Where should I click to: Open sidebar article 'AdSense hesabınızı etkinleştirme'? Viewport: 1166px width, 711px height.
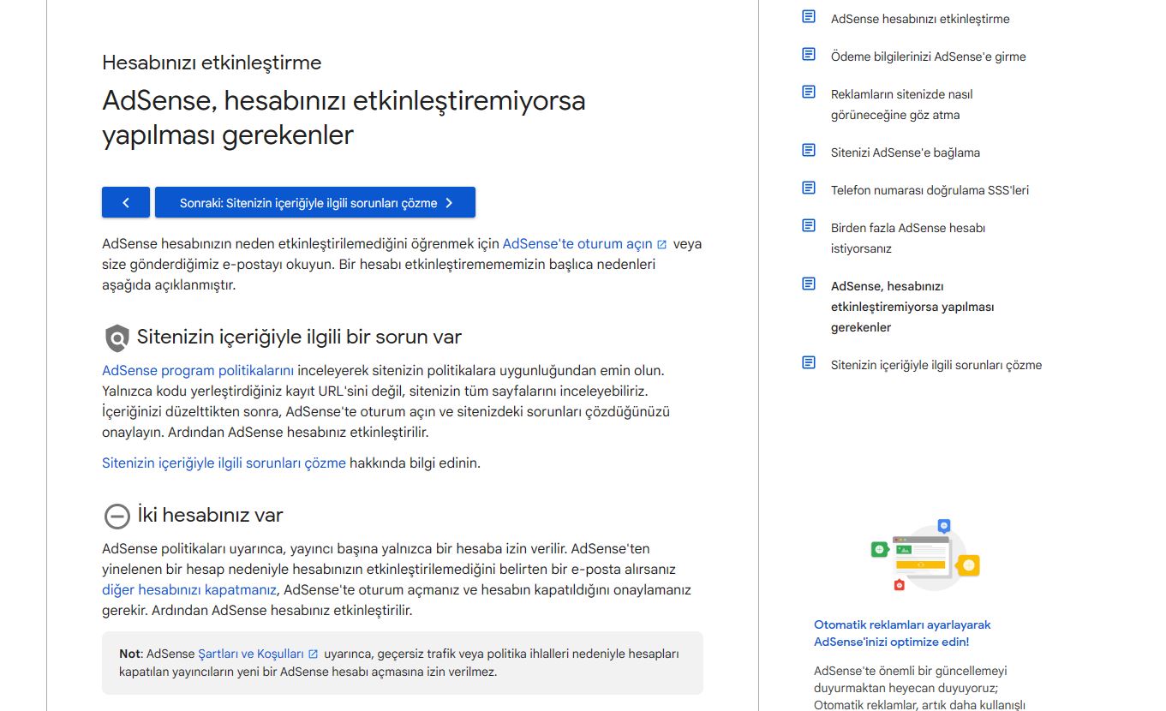[x=920, y=19]
